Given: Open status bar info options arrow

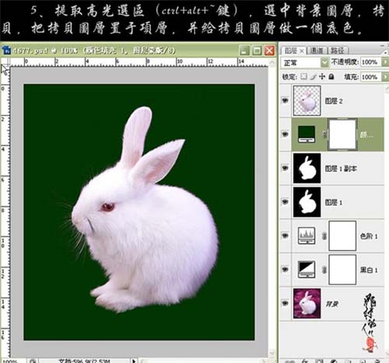Looking at the screenshot, I should click(134, 361).
